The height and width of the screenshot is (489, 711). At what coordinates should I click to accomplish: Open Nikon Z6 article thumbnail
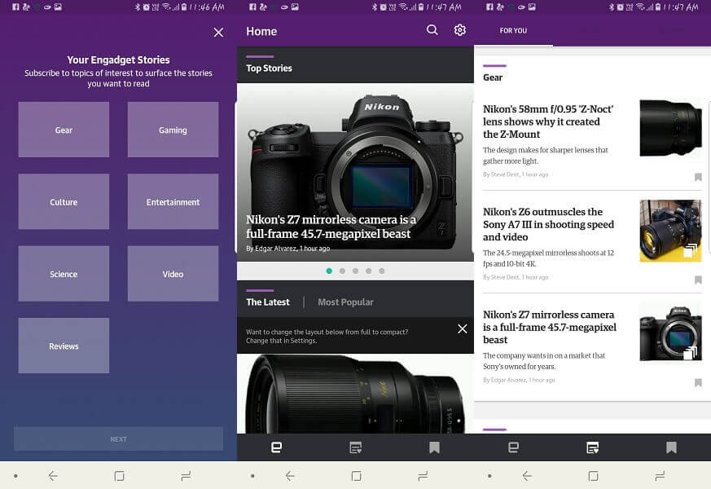[x=670, y=231]
